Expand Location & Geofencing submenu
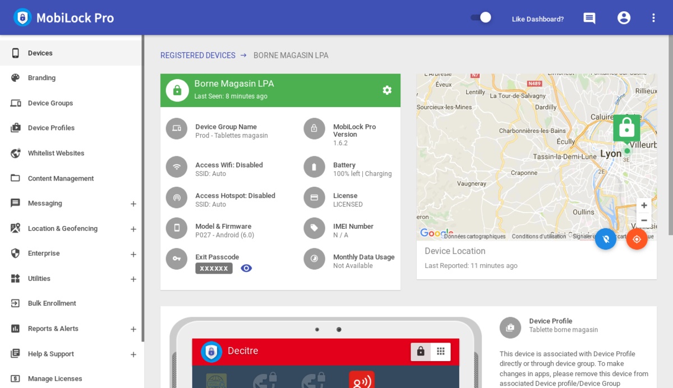The width and height of the screenshot is (673, 388). point(133,229)
